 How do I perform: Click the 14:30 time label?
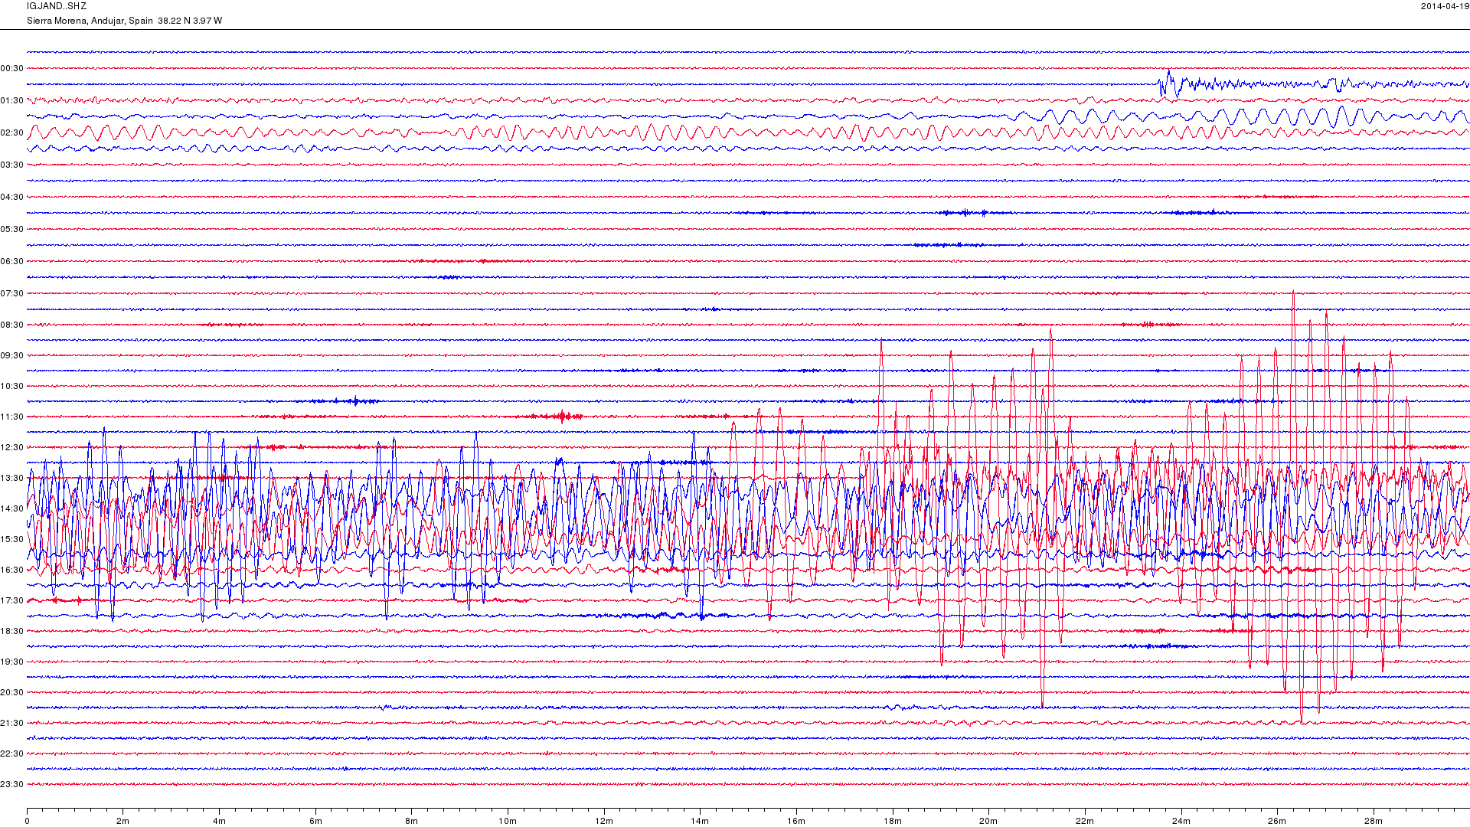(x=12, y=509)
